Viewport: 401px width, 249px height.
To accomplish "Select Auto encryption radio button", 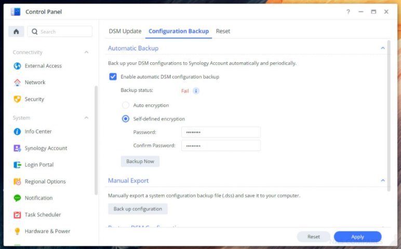I will point(126,105).
